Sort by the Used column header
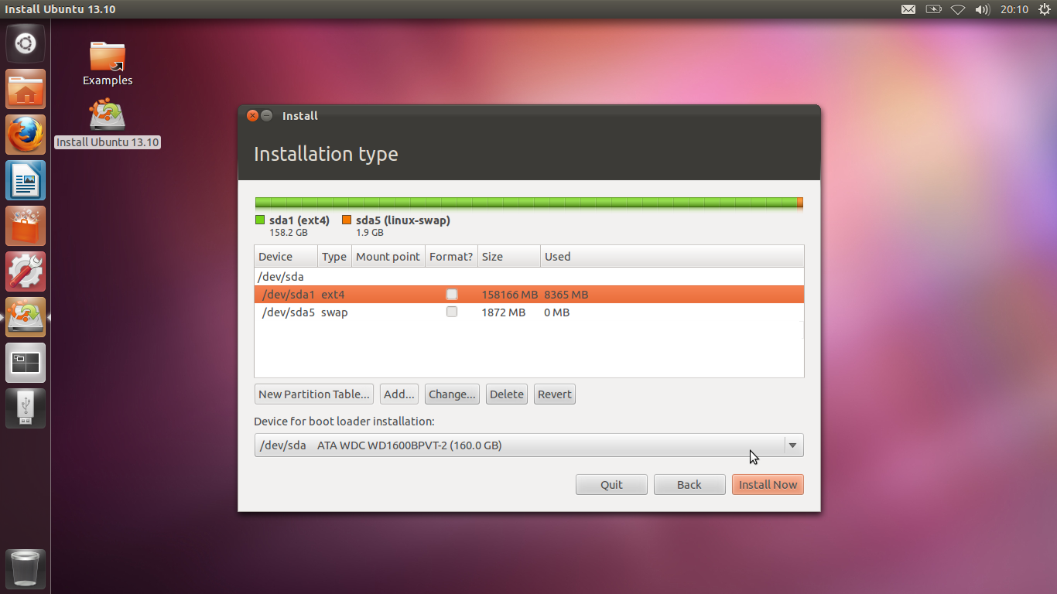The width and height of the screenshot is (1057, 594). tap(672, 257)
